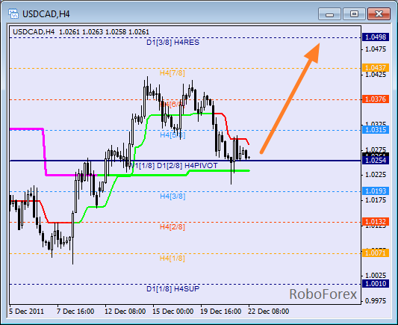Click the 7 Dec 16:00 time axis label
The width and height of the screenshot is (398, 325).
click(x=75, y=312)
